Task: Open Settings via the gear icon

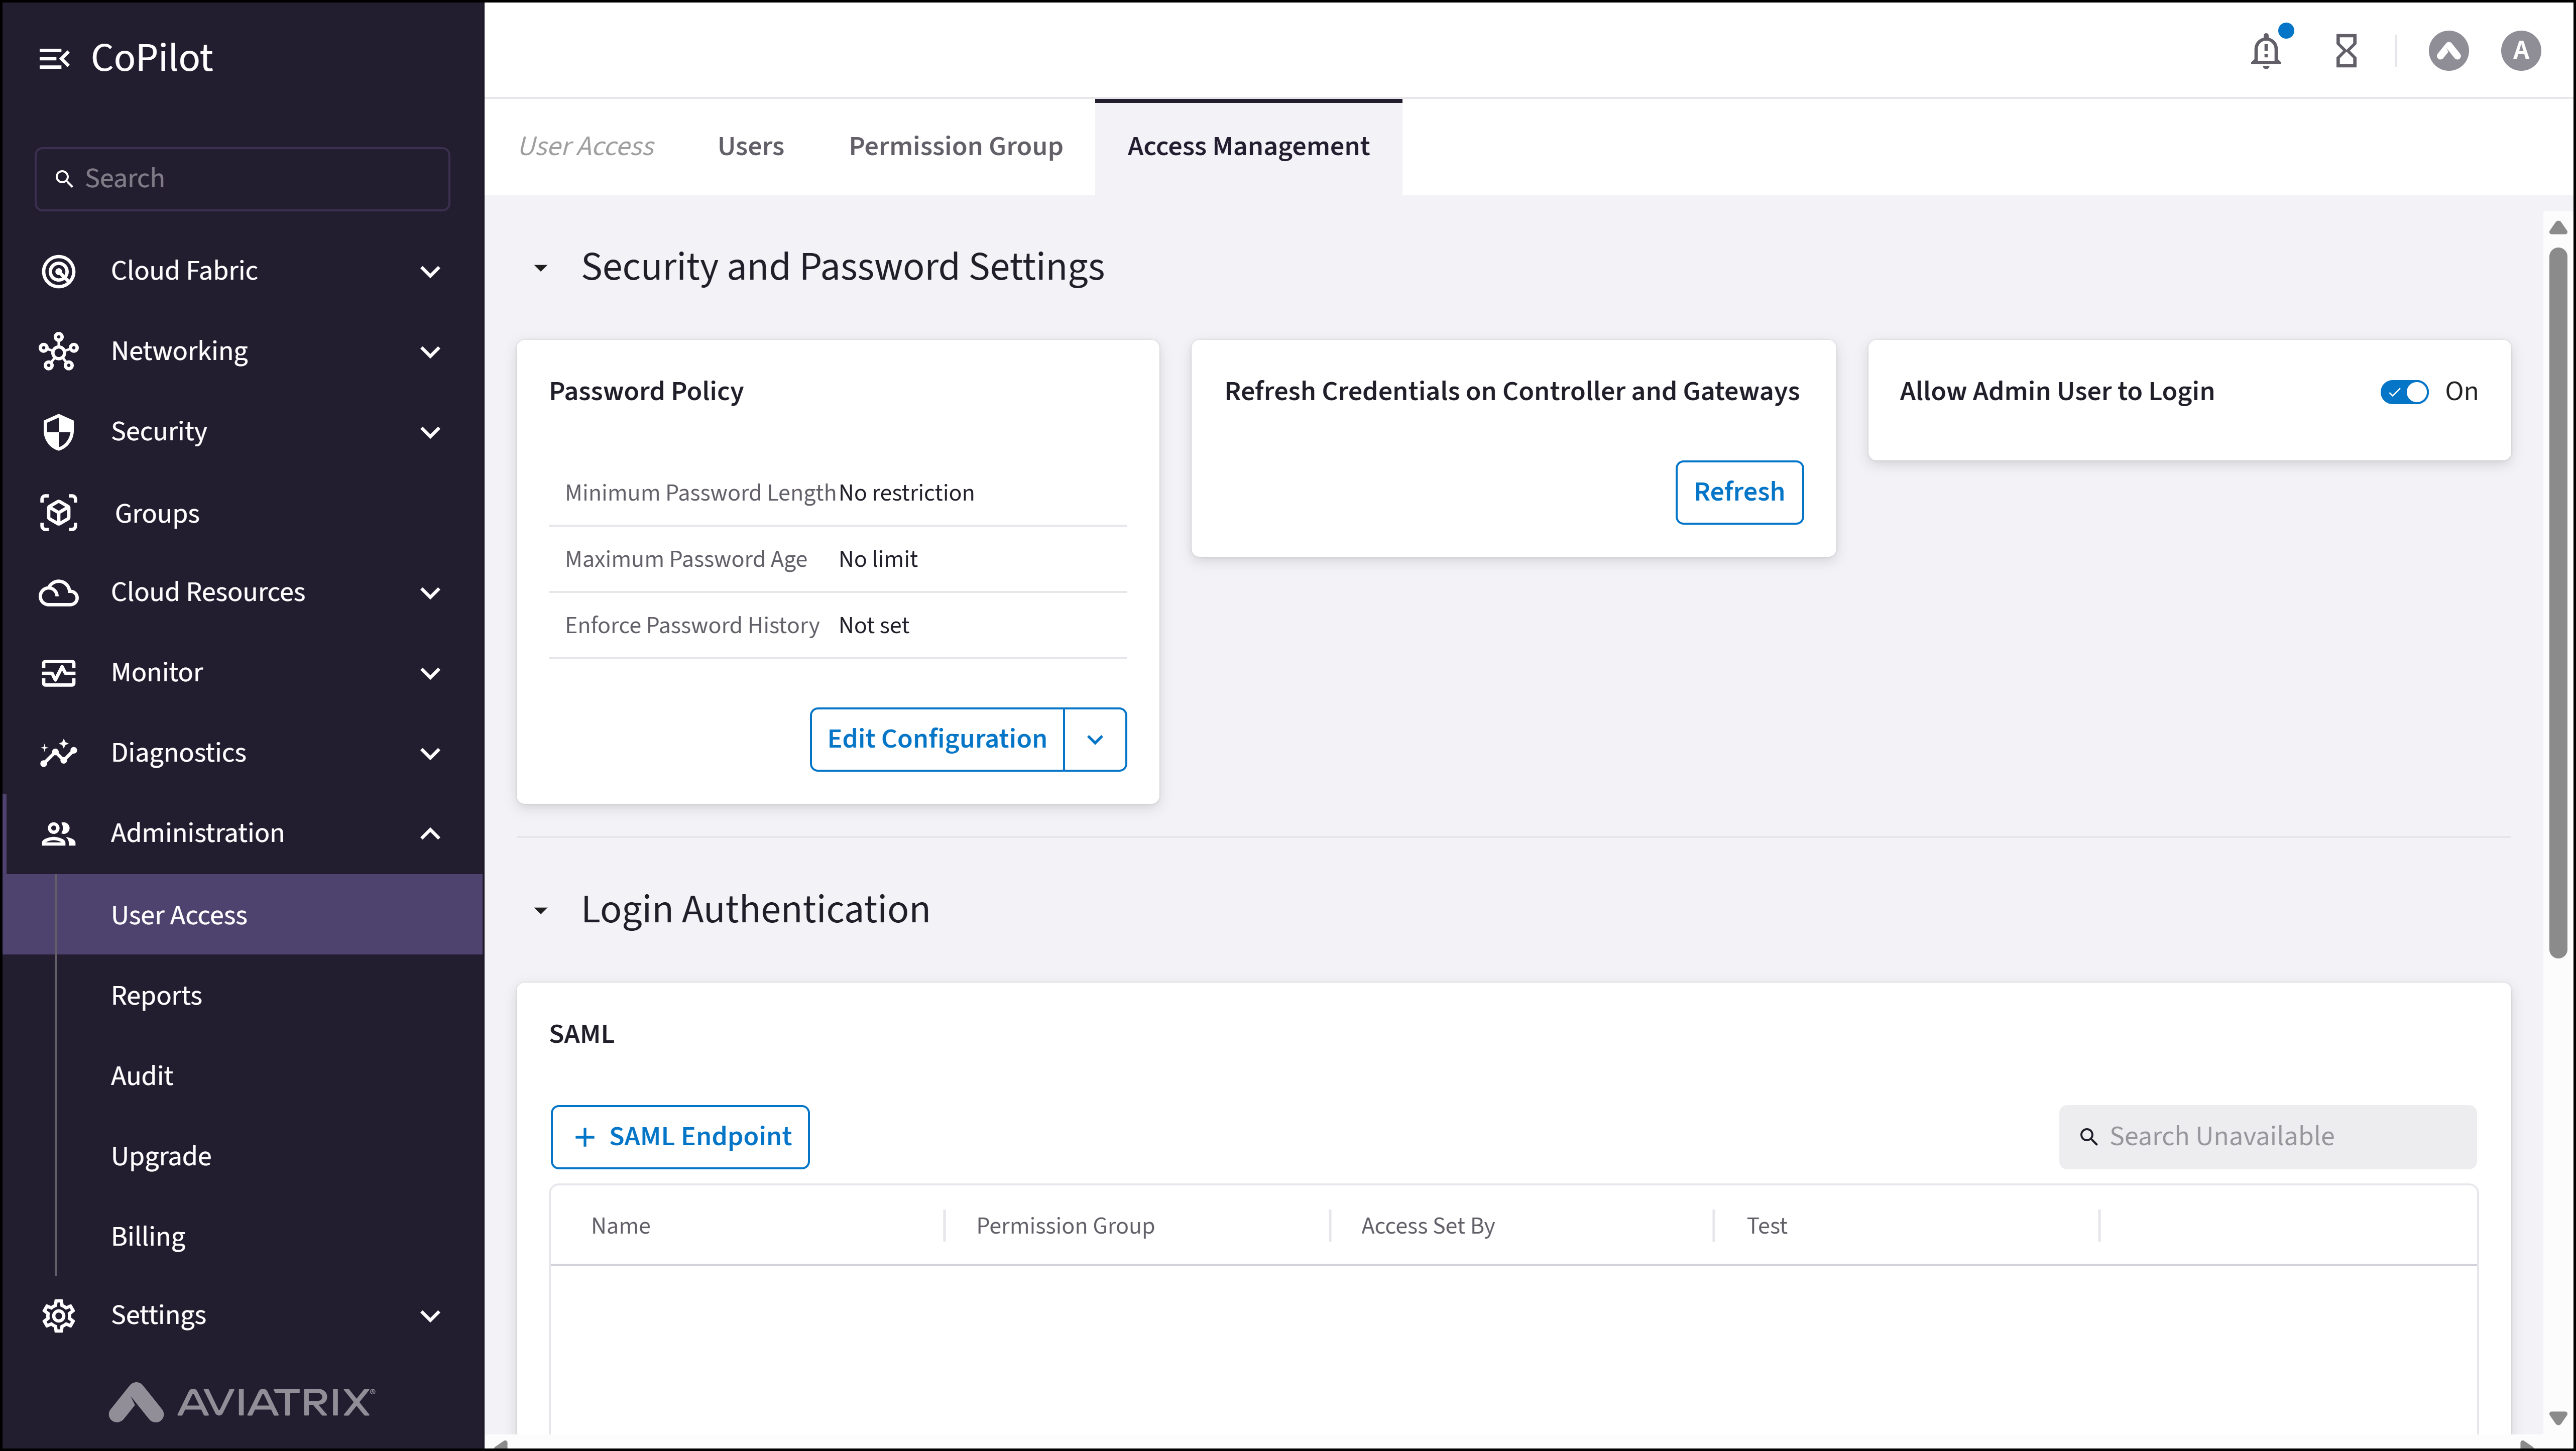Action: pos(58,1314)
